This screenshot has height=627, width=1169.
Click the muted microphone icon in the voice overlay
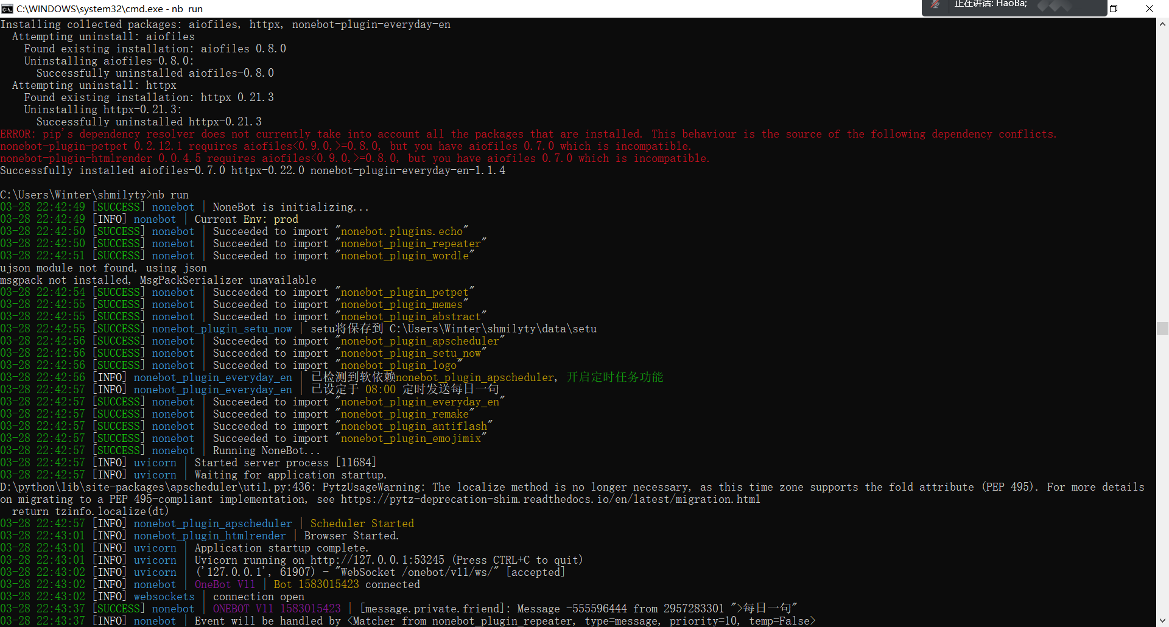click(935, 6)
